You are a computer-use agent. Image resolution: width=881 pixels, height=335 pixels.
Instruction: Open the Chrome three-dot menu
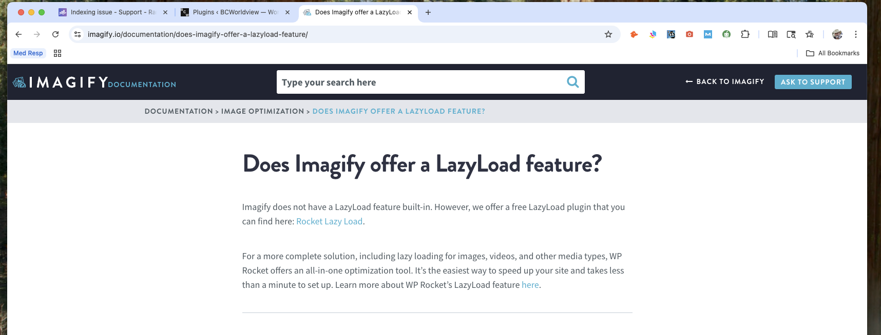coord(855,34)
